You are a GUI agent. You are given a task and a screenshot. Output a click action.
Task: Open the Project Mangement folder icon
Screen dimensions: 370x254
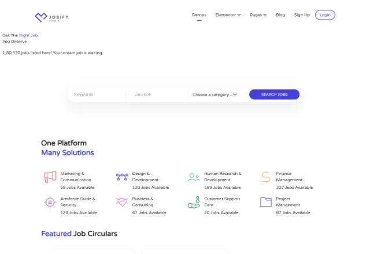(266, 202)
